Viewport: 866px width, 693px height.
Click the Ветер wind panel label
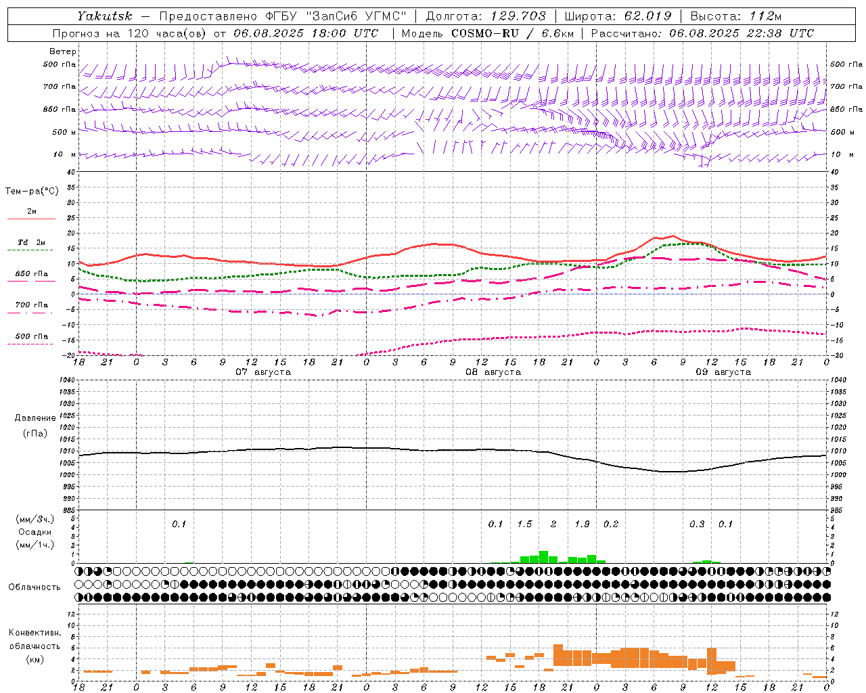[62, 51]
